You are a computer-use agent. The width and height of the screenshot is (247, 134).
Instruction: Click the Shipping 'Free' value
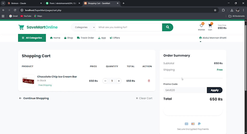tap(220, 70)
